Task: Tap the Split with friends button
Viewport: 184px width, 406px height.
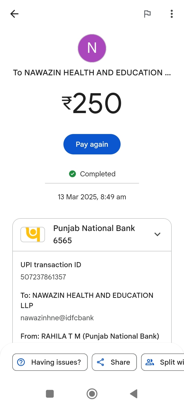Action: [x=164, y=362]
